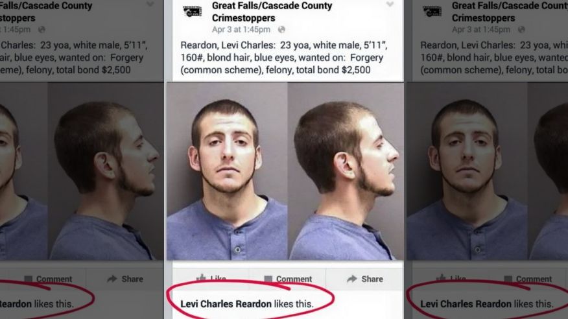Viewport: 568px width, 319px height.
Task: Open the dimmed left post's options chevron
Action: (x=150, y=5)
